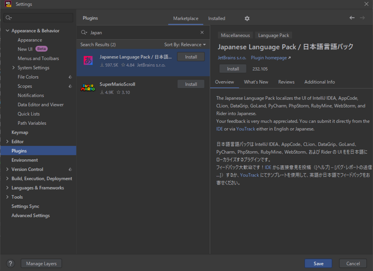The image size is (373, 271).
Task: Click the search magnifier in plugin search
Action: [84, 32]
